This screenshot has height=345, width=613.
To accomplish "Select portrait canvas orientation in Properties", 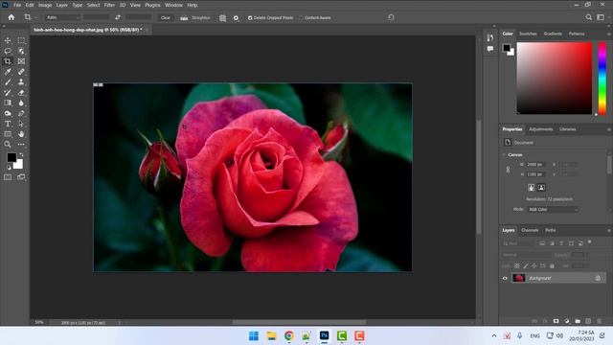I will click(531, 188).
